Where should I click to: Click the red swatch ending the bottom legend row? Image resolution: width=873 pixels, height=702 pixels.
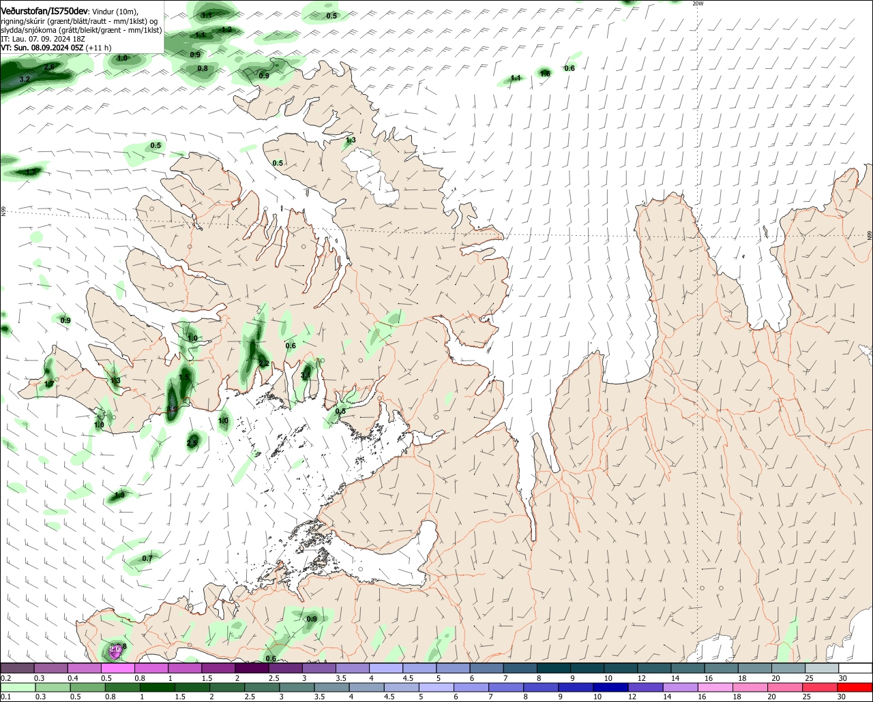tap(856, 688)
